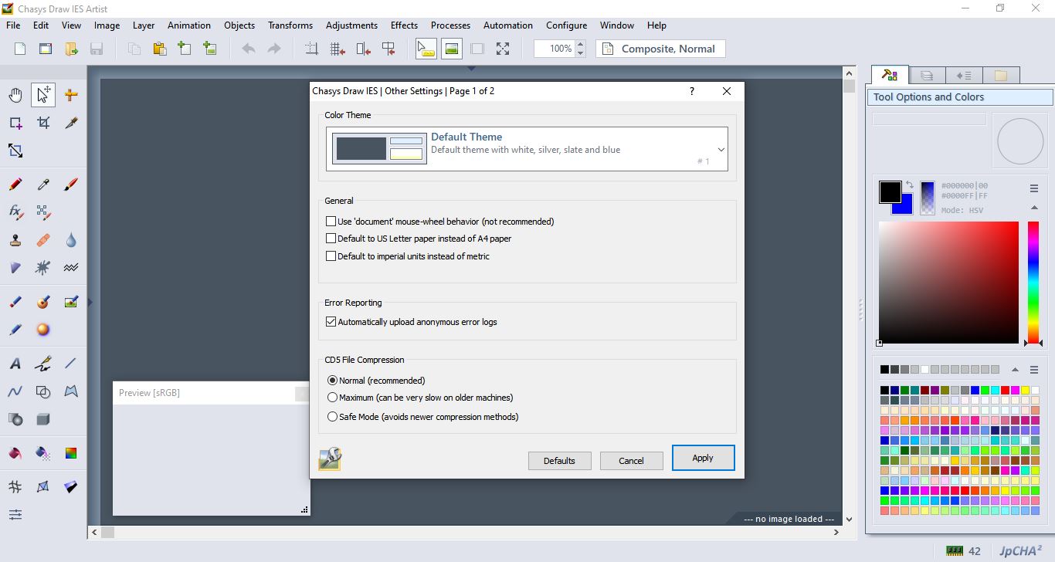This screenshot has width=1055, height=562.
Task: Collapse the color picker section triangle
Action: point(1034,208)
